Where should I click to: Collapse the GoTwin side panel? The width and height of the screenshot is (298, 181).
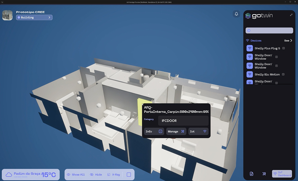pyautogui.click(x=291, y=15)
